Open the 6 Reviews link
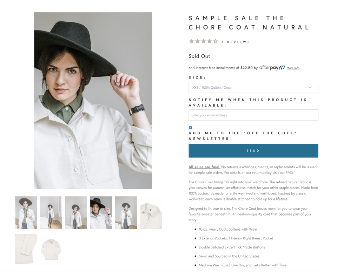This screenshot has height=272, width=337. pyautogui.click(x=236, y=42)
